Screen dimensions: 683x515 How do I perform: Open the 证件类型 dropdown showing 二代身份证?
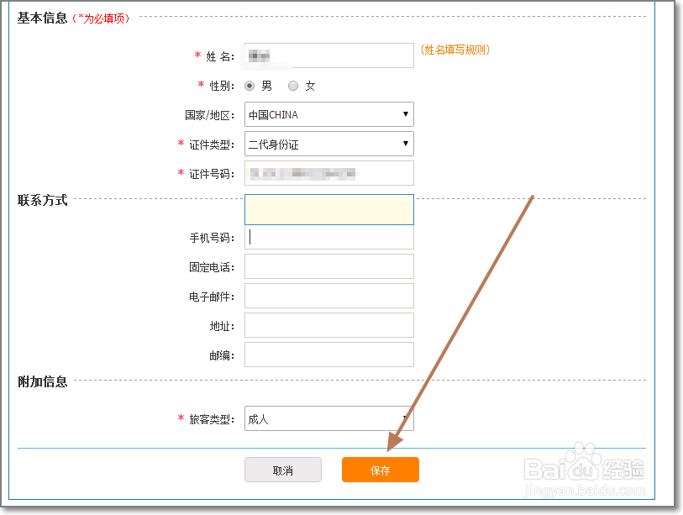click(x=328, y=144)
